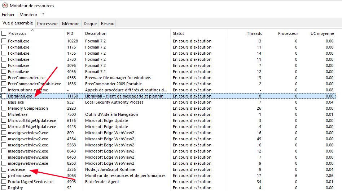
Task: Select msedgewebview2.exe with PID 8268
Action: click(x=28, y=163)
